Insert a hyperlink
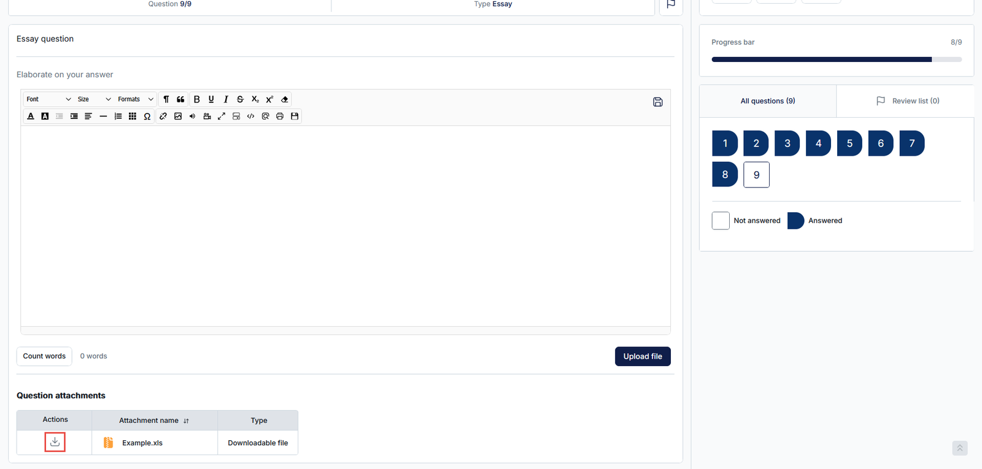 pos(163,116)
